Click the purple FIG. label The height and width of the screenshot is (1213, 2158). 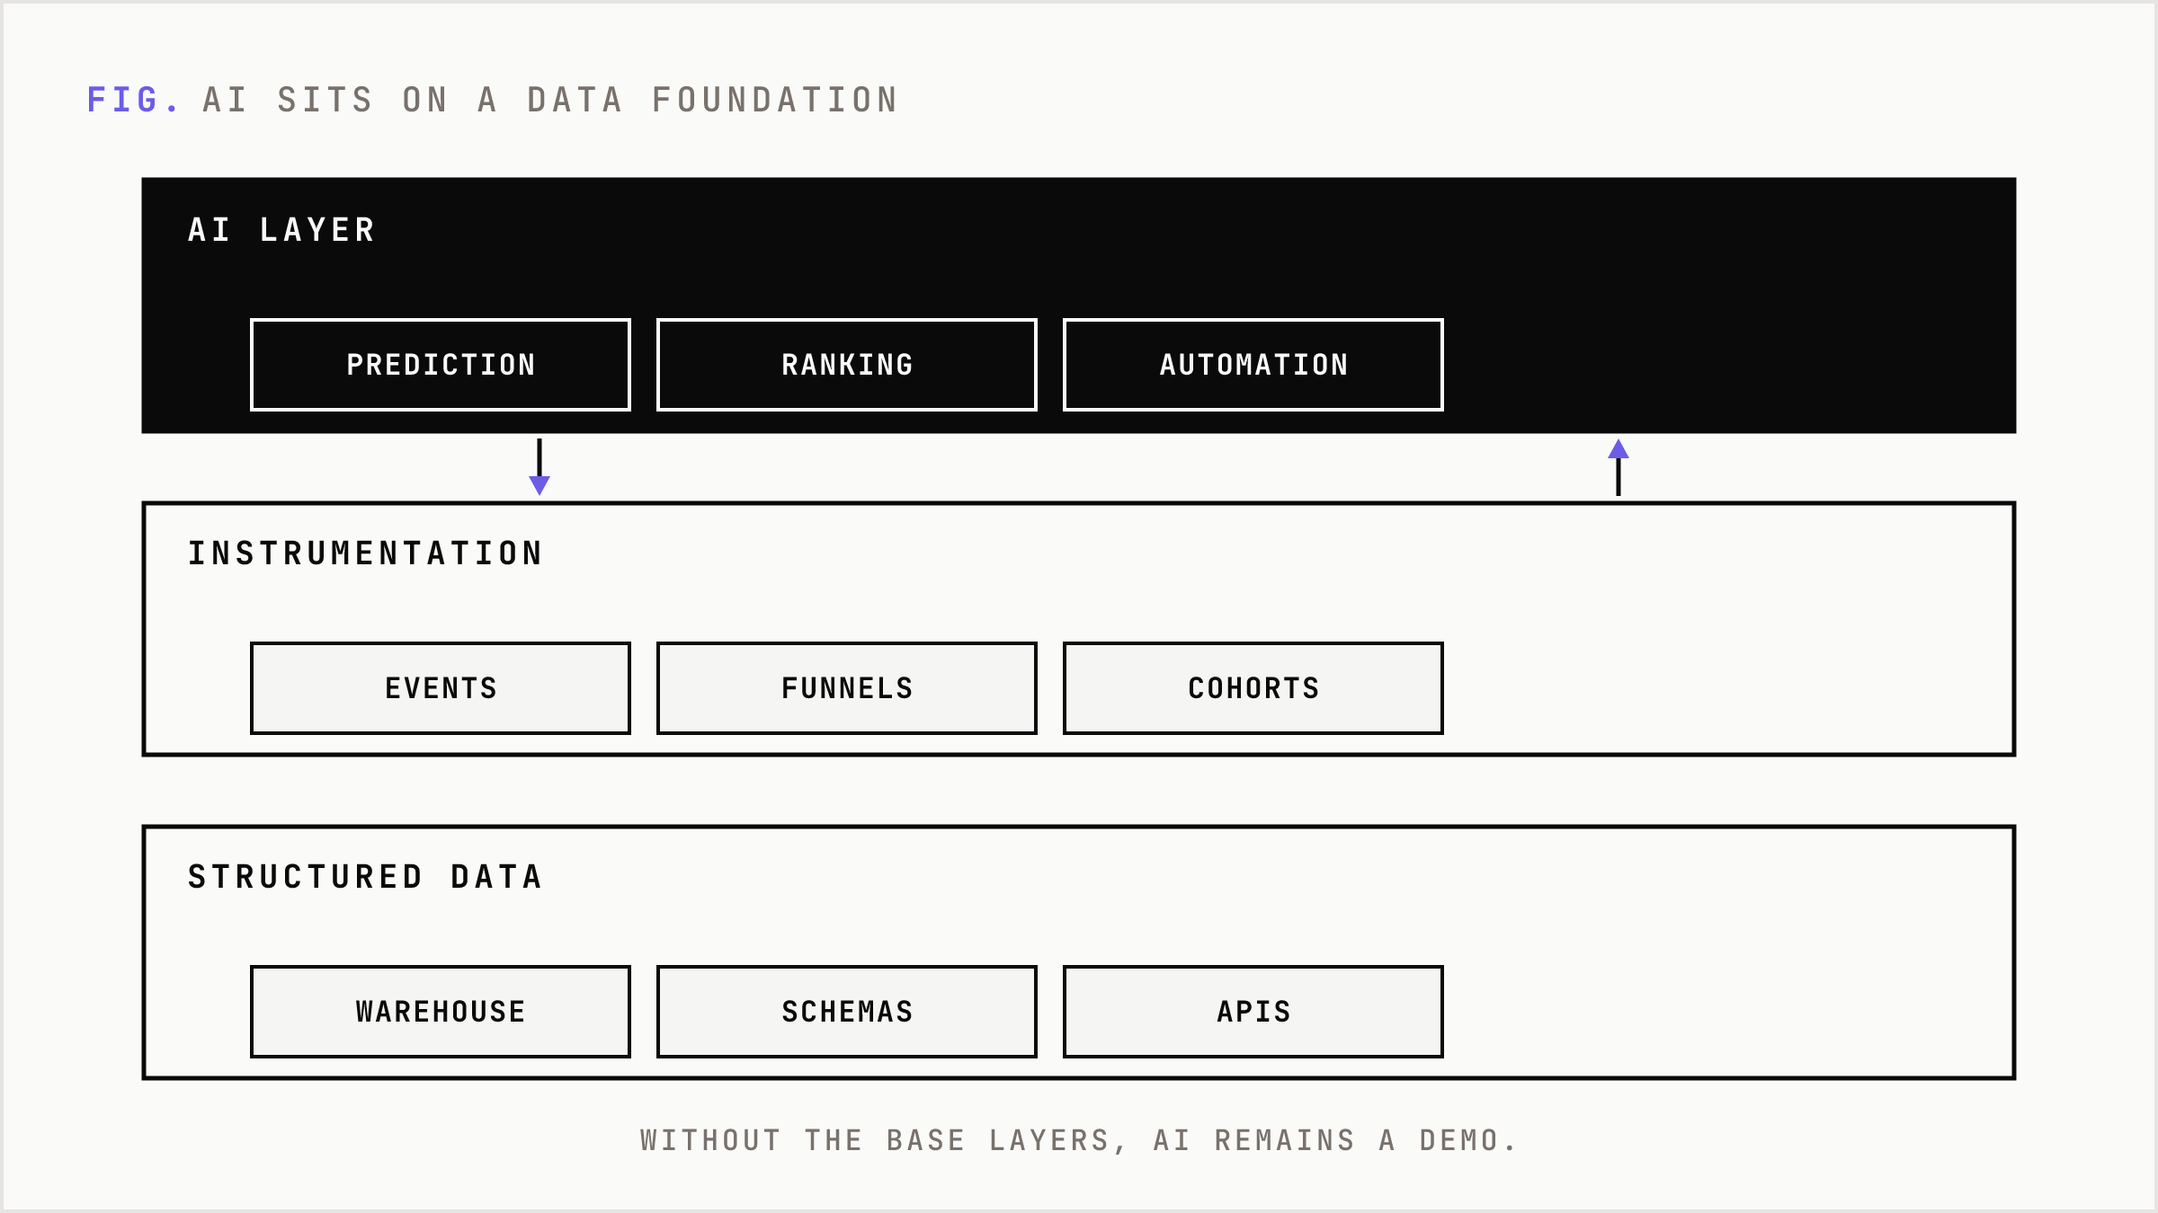(x=133, y=100)
